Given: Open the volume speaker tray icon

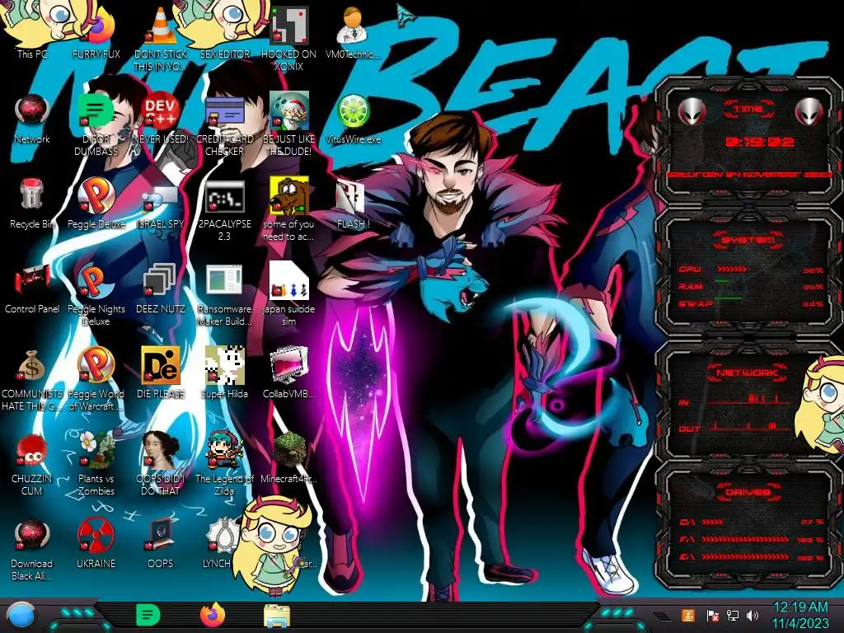Looking at the screenshot, I should click(x=753, y=615).
